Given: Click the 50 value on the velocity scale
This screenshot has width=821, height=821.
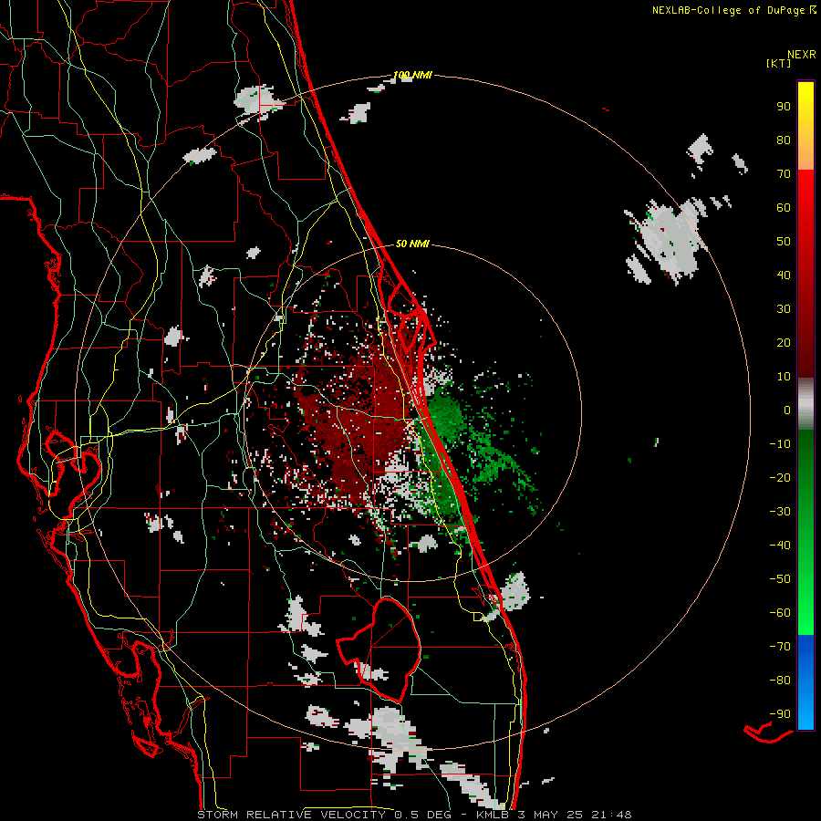Looking at the screenshot, I should click(784, 242).
